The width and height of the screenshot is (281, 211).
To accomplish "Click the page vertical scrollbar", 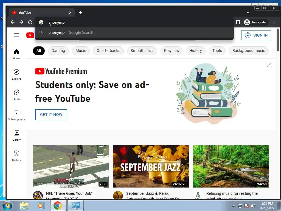I will [x=278, y=40].
